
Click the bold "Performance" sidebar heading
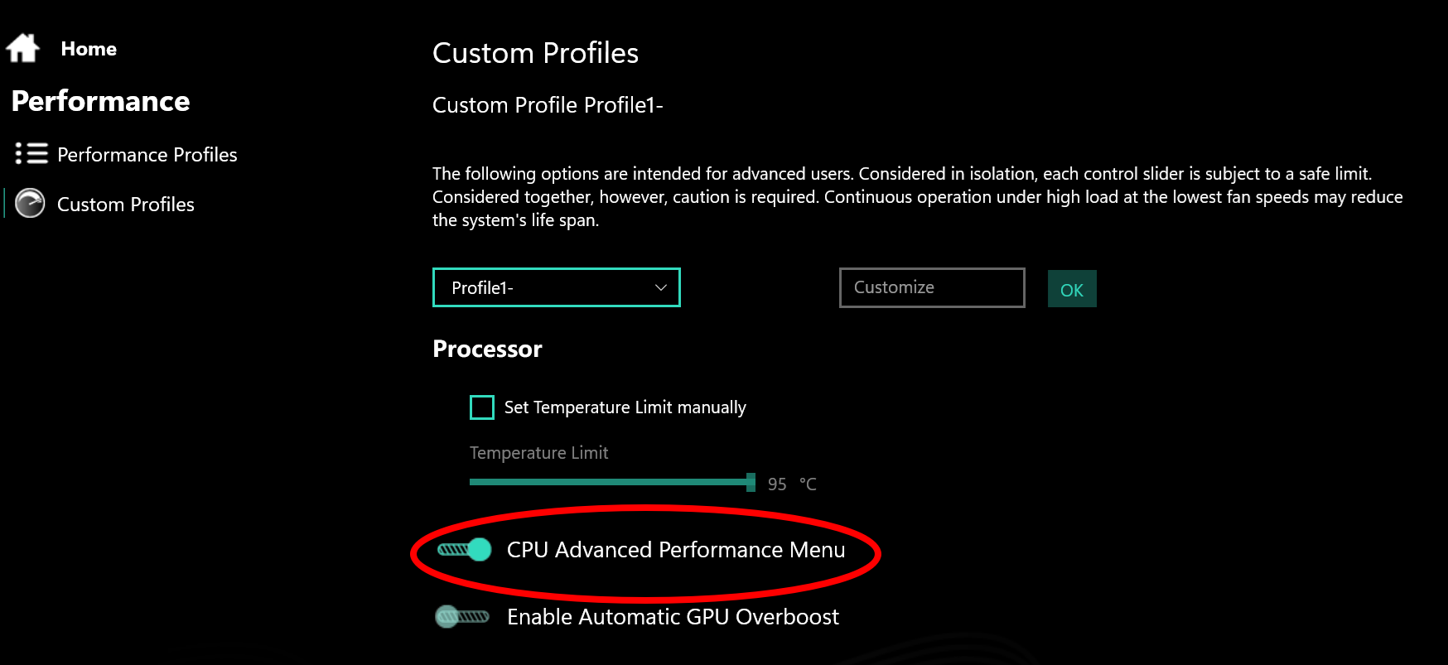point(101,101)
